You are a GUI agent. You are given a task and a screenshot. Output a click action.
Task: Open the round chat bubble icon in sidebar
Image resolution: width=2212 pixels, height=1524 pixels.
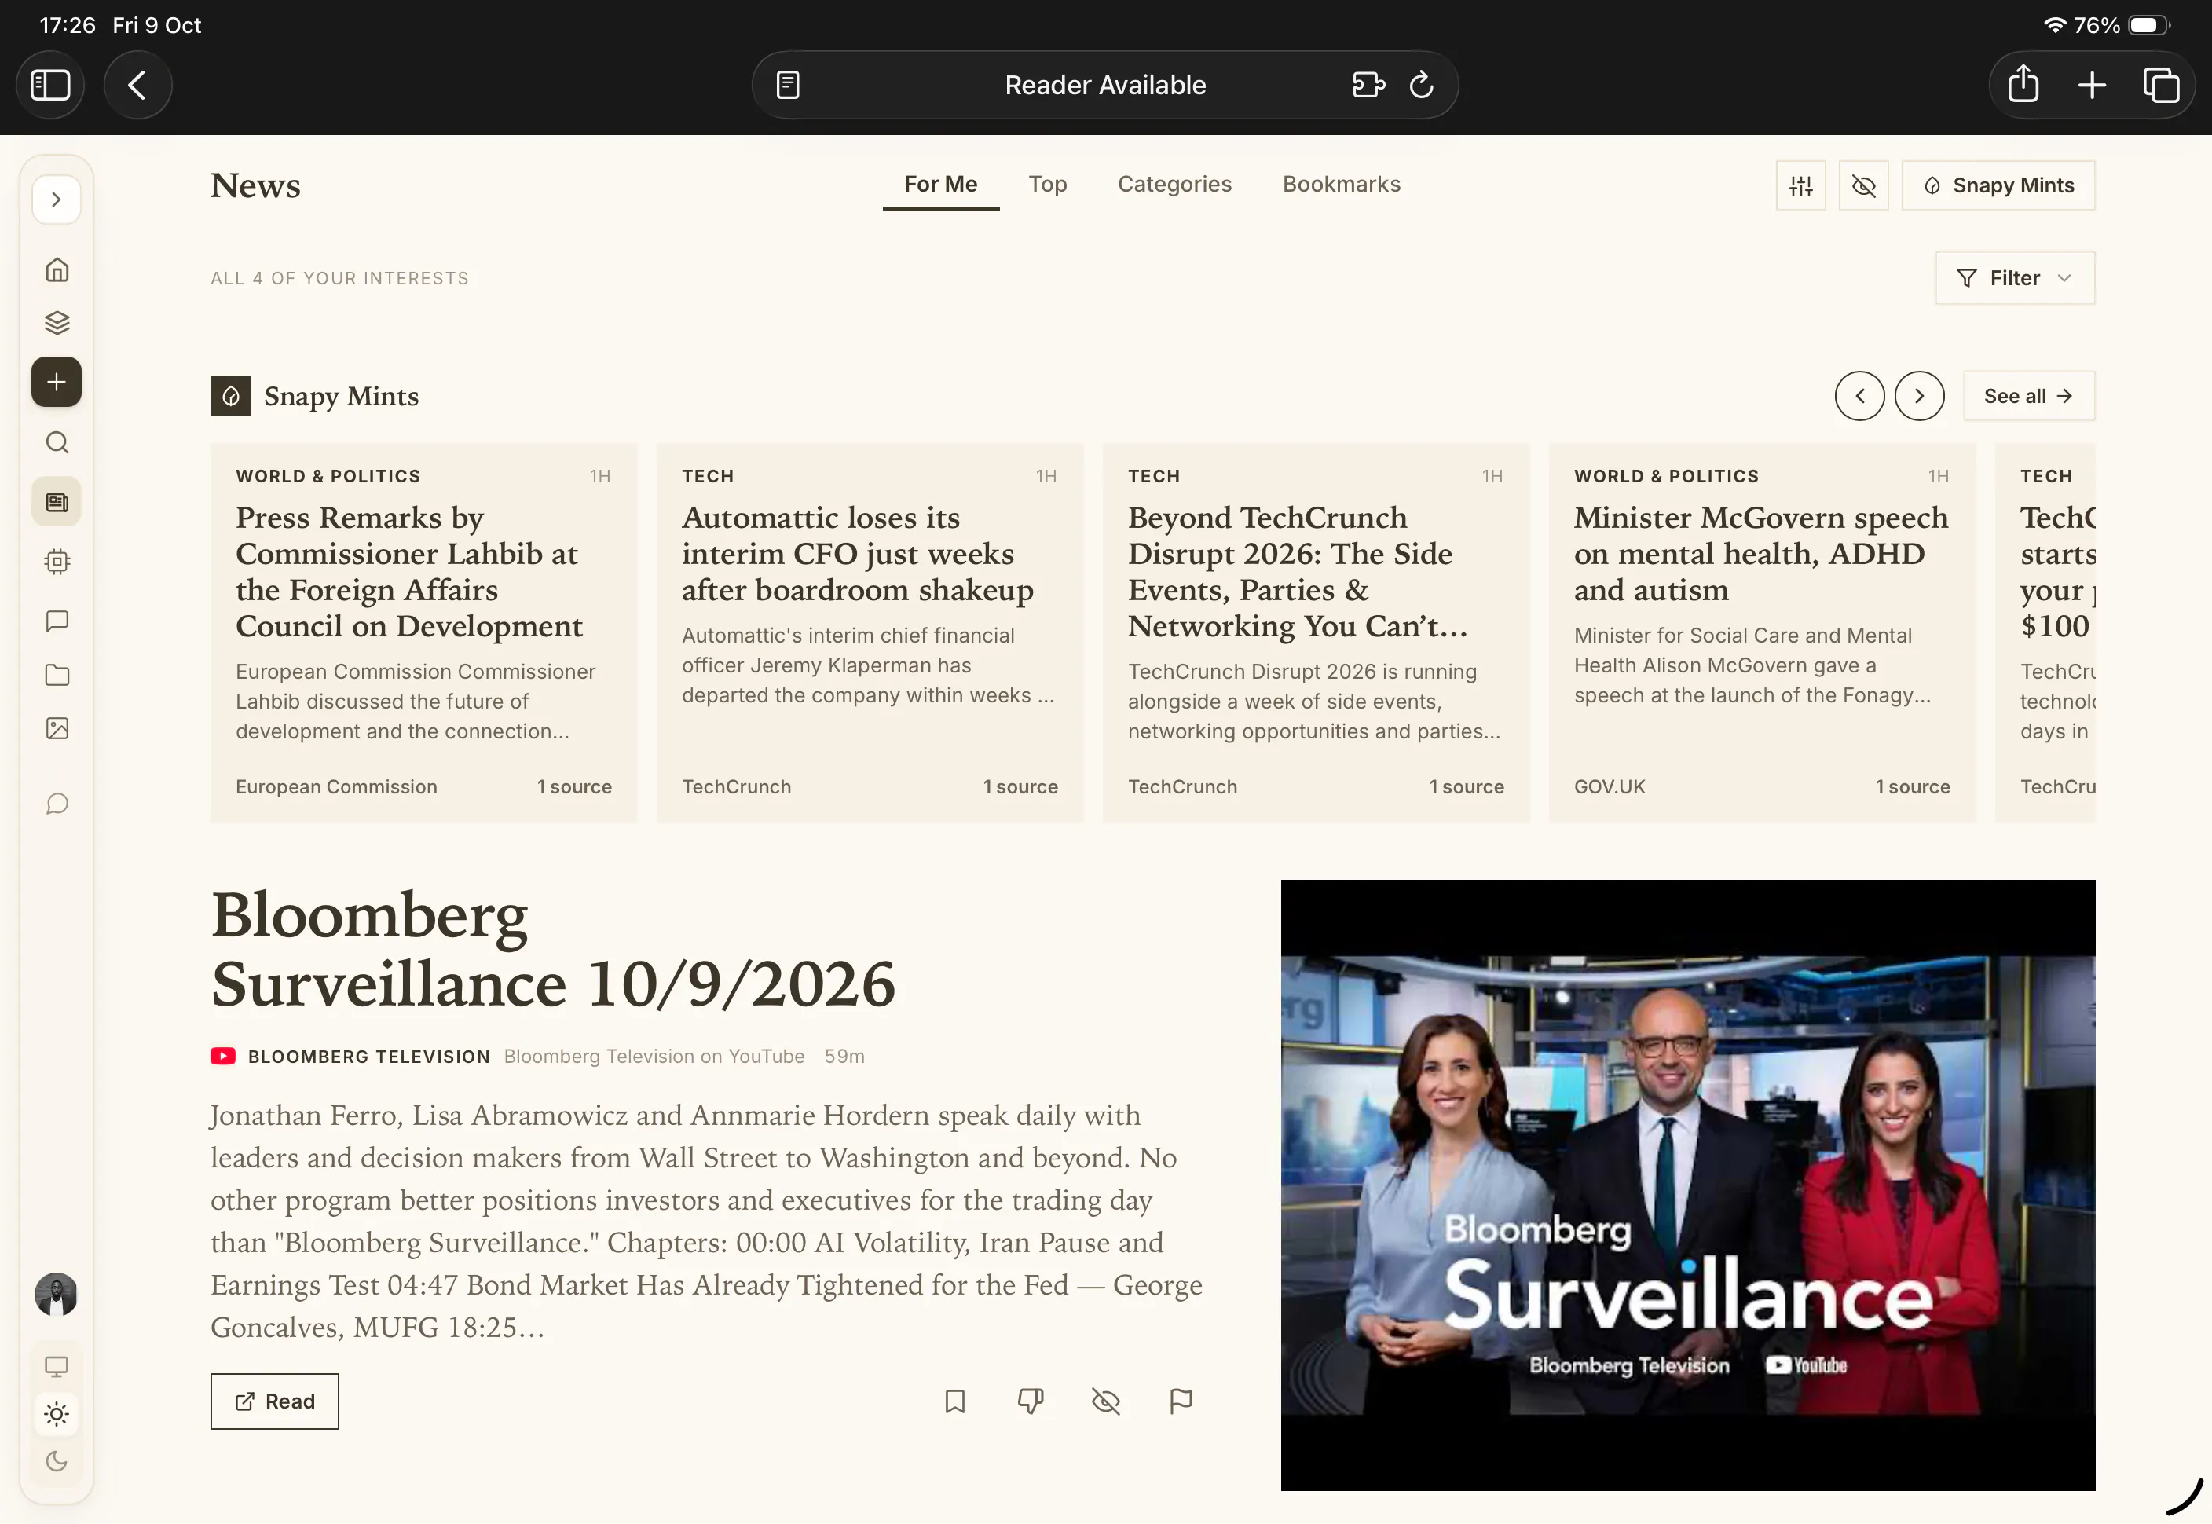click(57, 804)
